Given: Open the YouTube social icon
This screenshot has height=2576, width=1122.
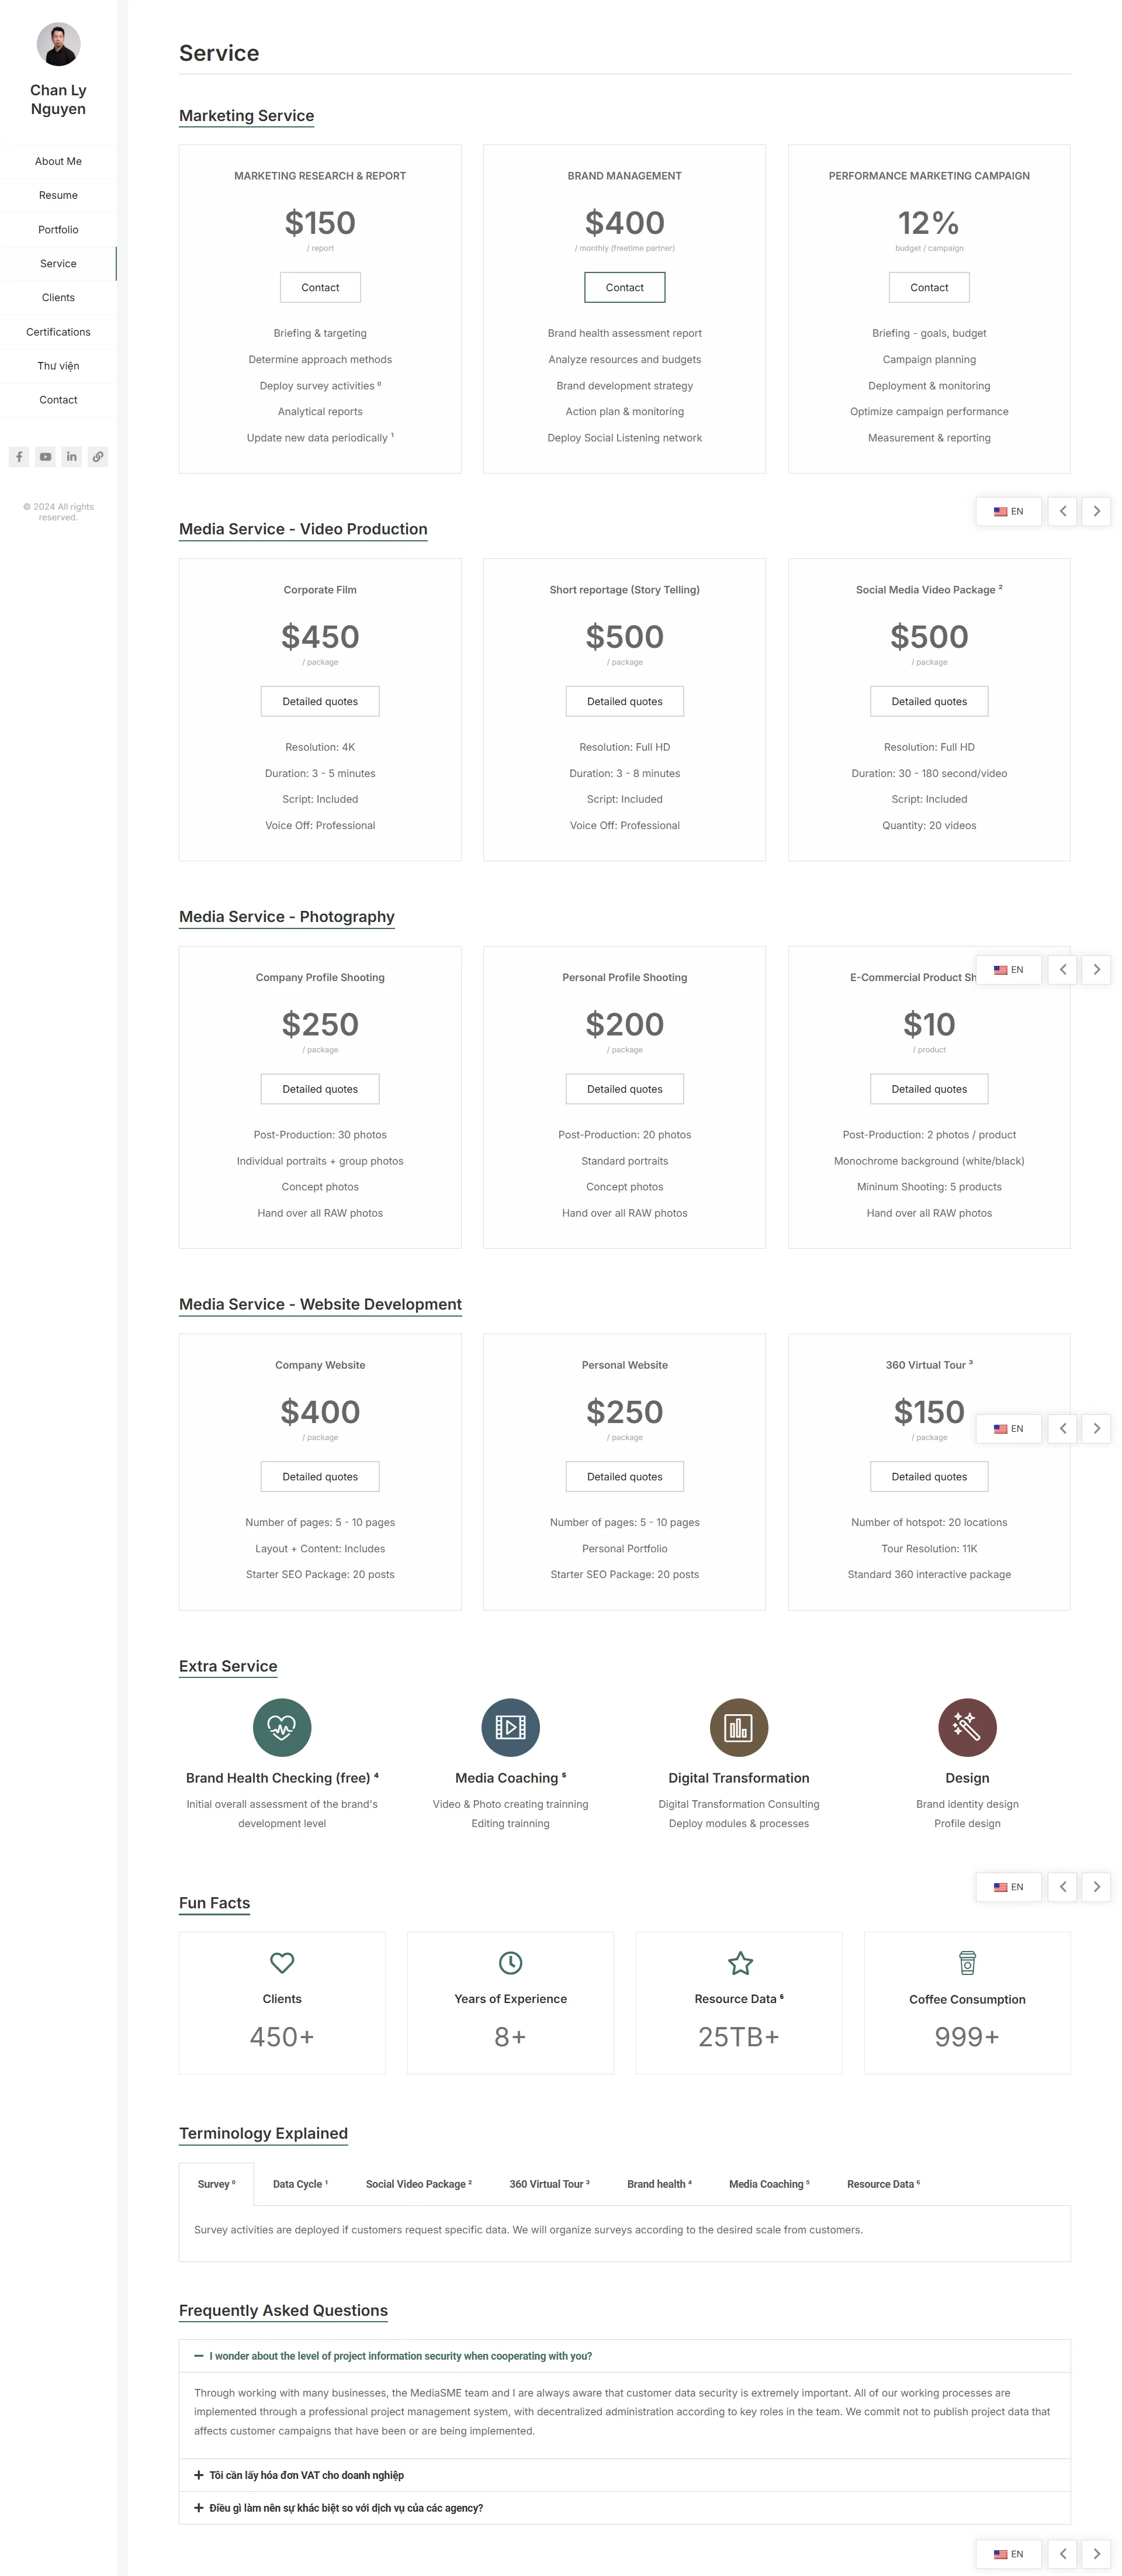Looking at the screenshot, I should [45, 457].
